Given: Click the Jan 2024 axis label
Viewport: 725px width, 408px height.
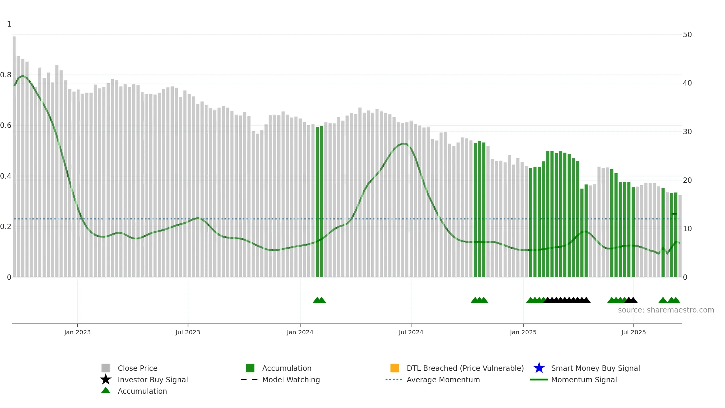Looking at the screenshot, I should (300, 332).
